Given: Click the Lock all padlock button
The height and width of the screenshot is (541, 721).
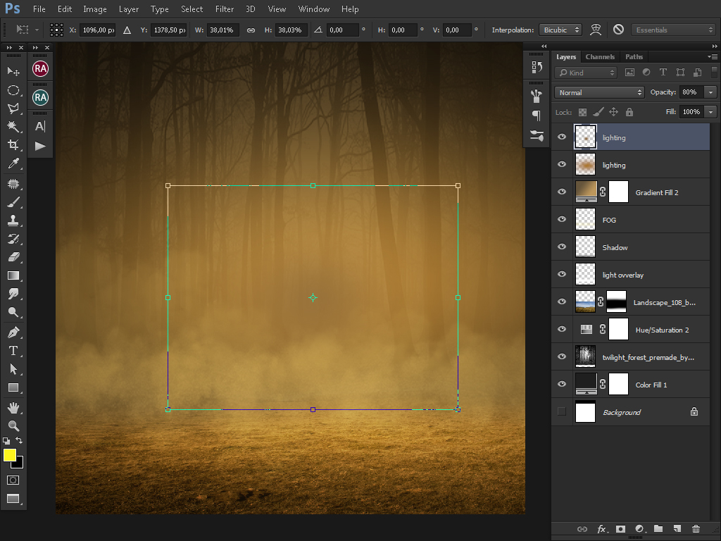Looking at the screenshot, I should coord(629,112).
